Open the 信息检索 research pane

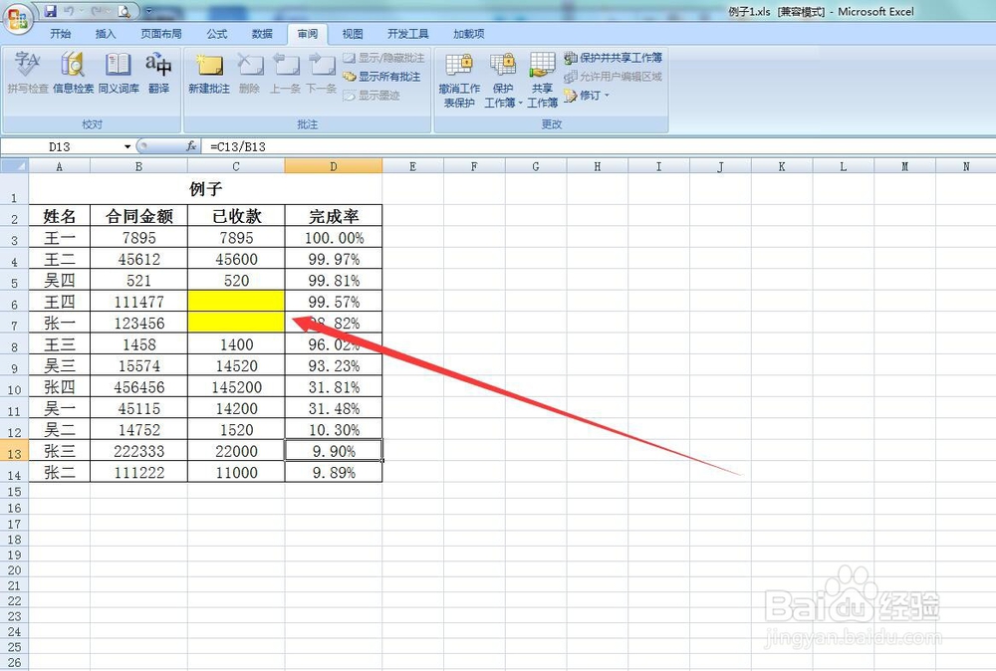[72, 75]
